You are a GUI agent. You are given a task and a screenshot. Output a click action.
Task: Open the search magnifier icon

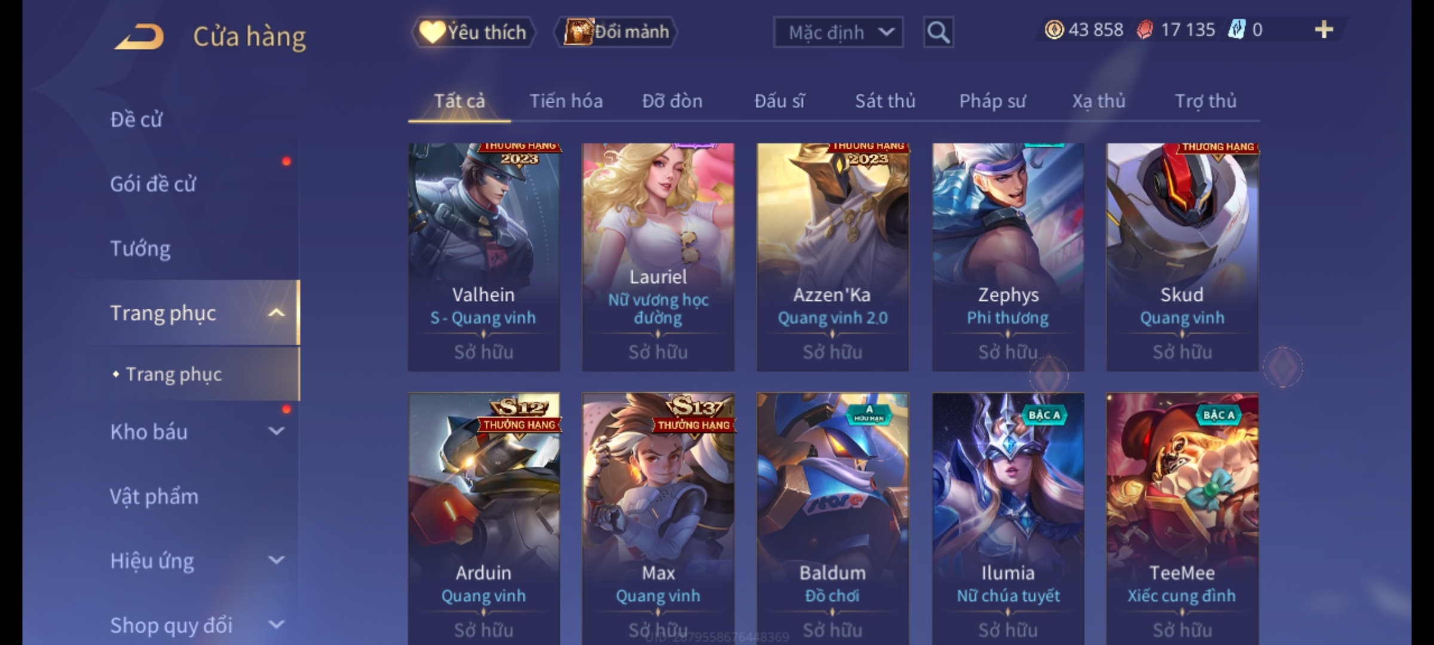tap(938, 32)
